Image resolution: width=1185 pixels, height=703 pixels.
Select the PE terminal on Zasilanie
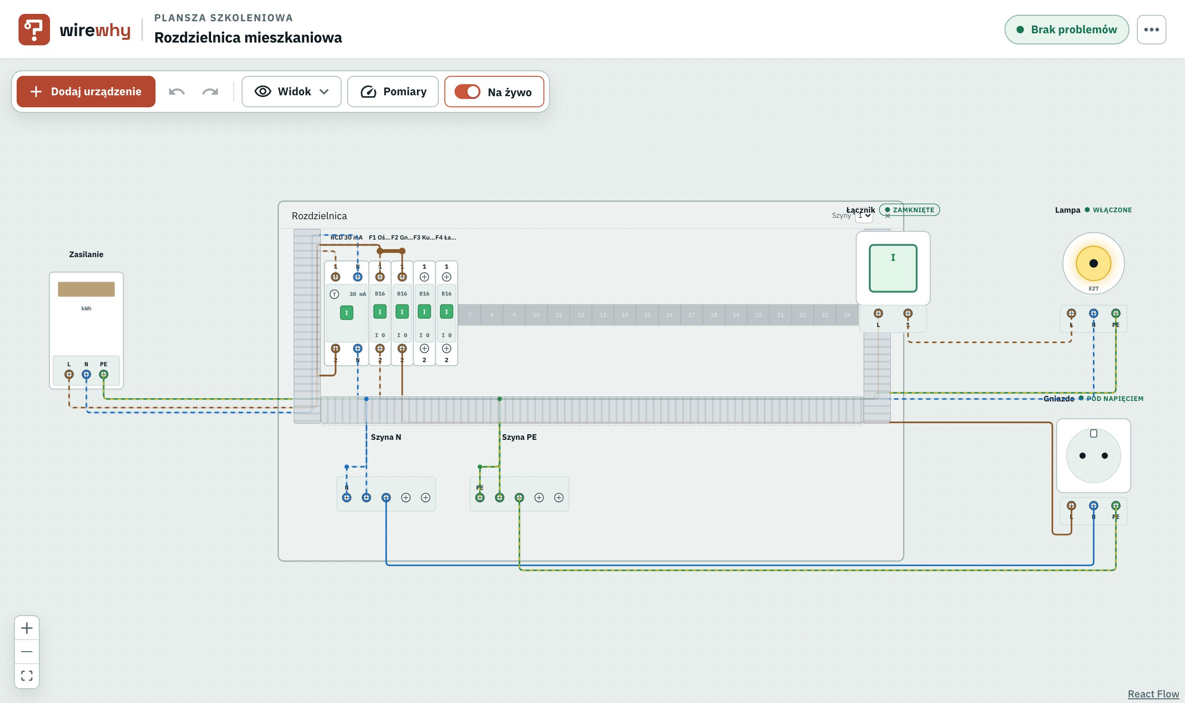(103, 374)
